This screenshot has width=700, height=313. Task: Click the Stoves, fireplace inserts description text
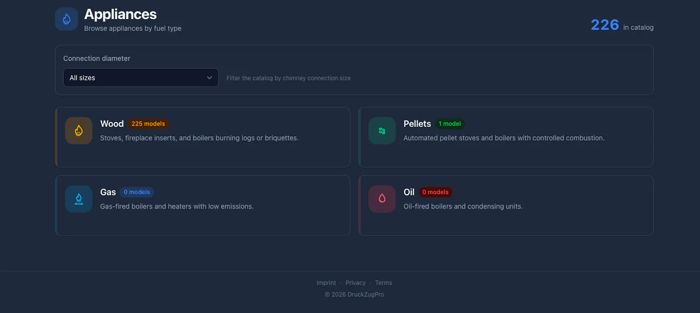(199, 138)
